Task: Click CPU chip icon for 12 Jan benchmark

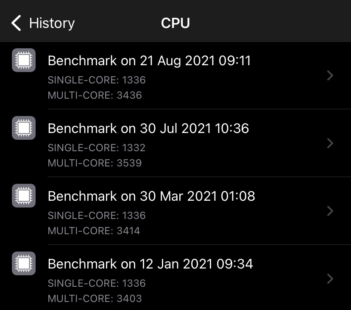Action: 24,263
